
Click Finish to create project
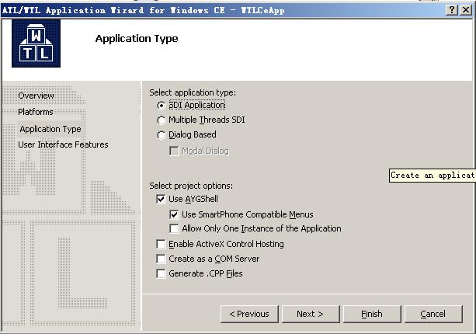[372, 314]
